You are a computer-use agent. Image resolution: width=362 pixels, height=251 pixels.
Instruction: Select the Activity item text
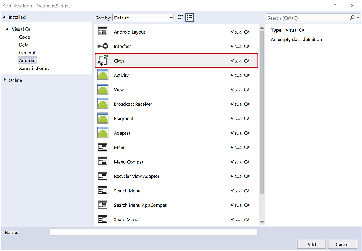pyautogui.click(x=121, y=75)
